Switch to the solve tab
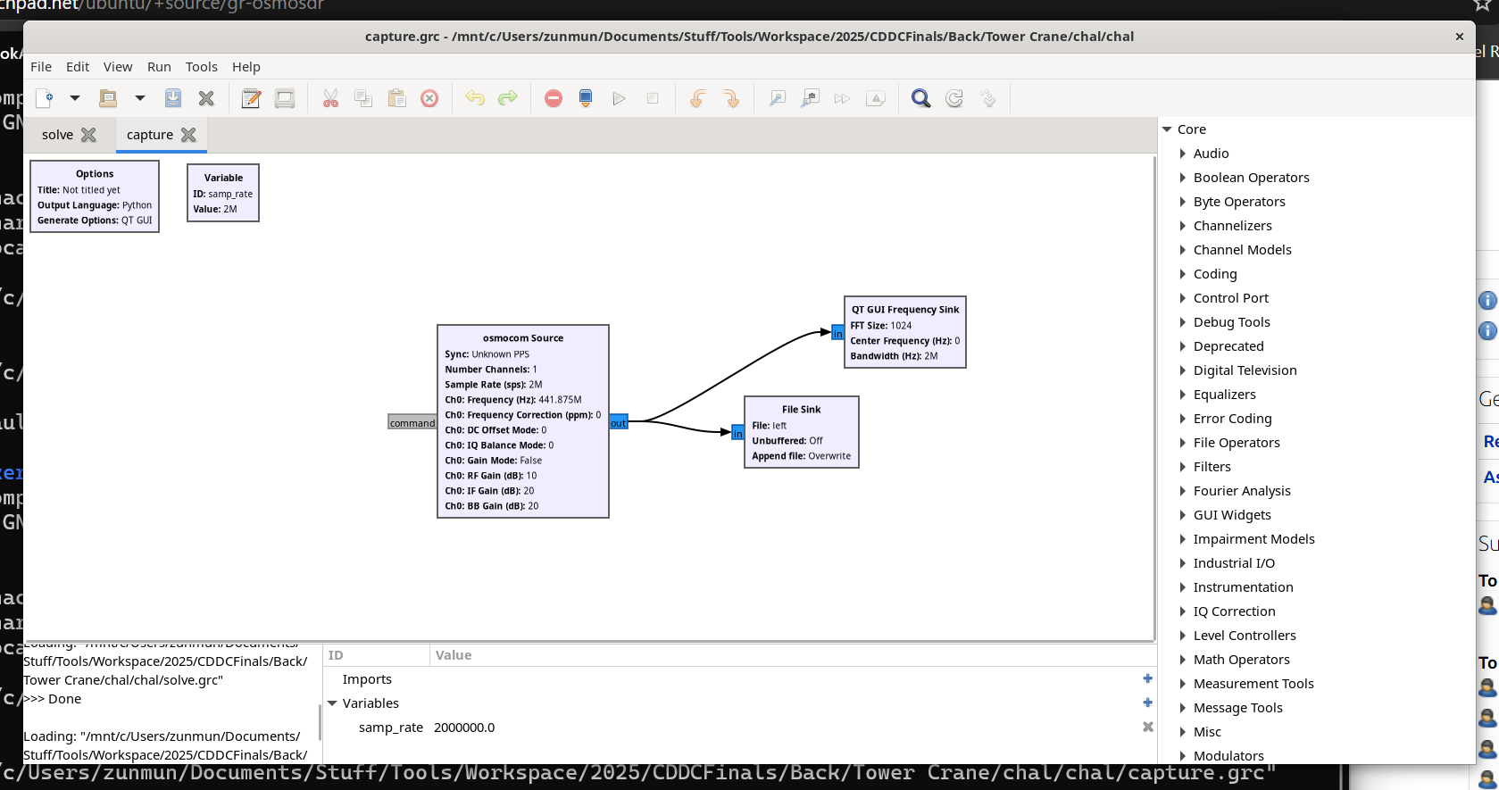The width and height of the screenshot is (1499, 790). pos(57,135)
